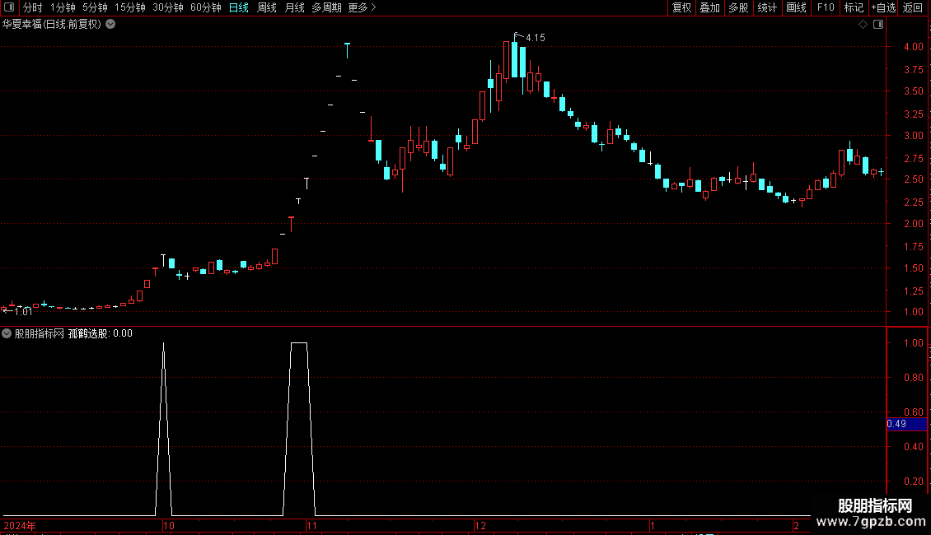Image resolution: width=931 pixels, height=535 pixels.
Task: Toggle the left sidebar panel icon
Action: tap(9, 7)
